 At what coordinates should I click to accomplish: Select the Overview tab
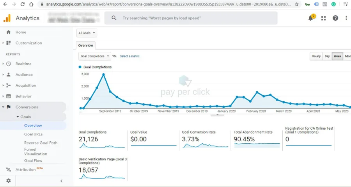pyautogui.click(x=85, y=45)
